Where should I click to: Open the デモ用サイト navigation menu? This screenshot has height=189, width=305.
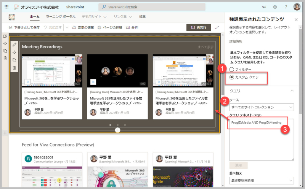tap(94, 17)
